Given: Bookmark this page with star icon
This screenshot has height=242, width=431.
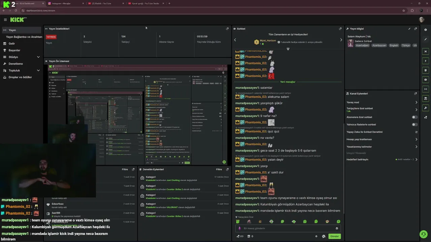Looking at the screenshot, I should tap(404, 10).
